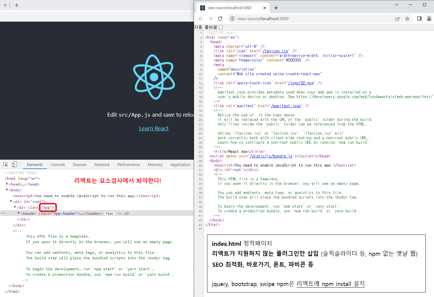This screenshot has height=297, width=434.
Task: Switch to the Performance tab
Action: (129, 164)
